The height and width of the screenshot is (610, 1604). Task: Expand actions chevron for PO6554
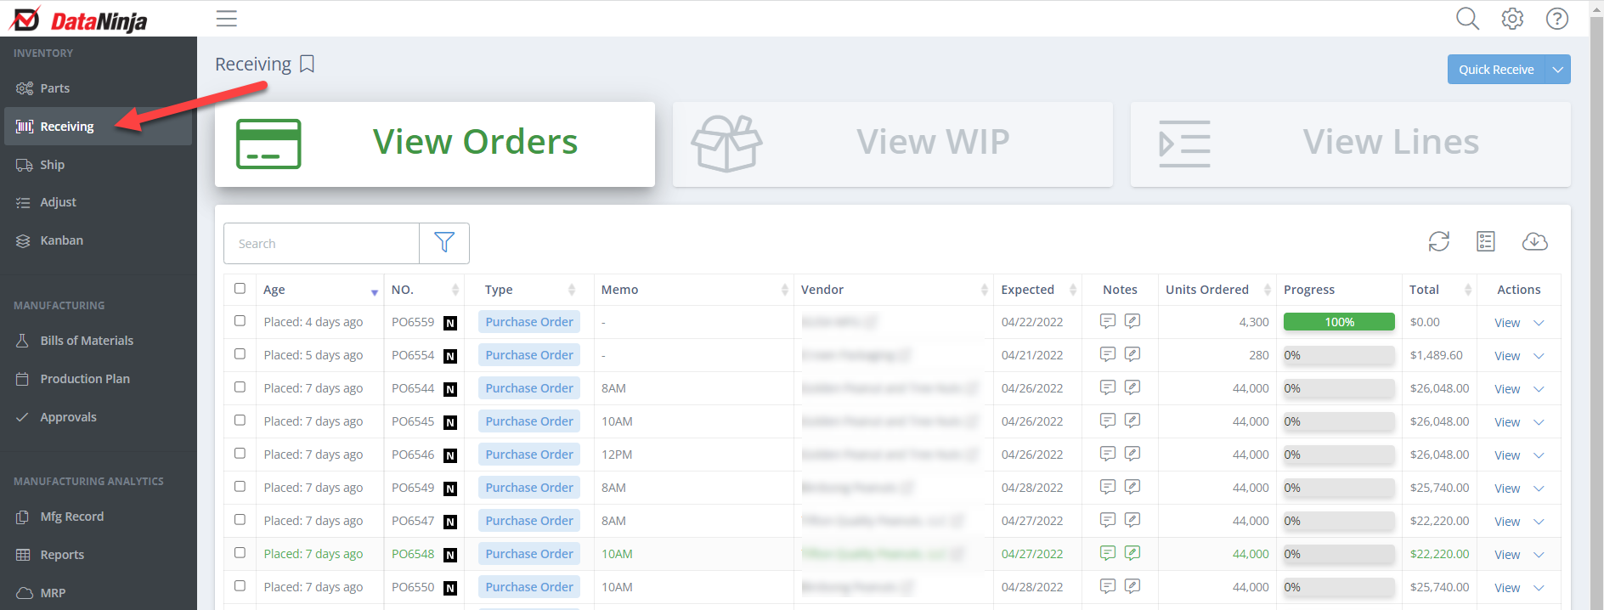pos(1539,356)
